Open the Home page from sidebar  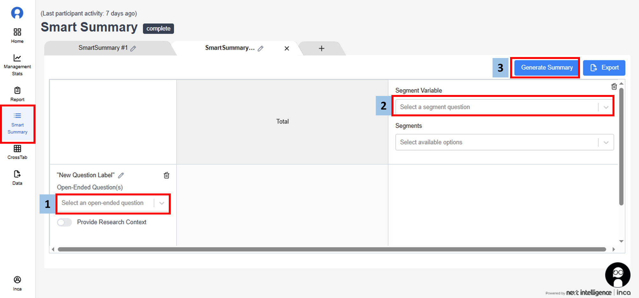tap(17, 35)
